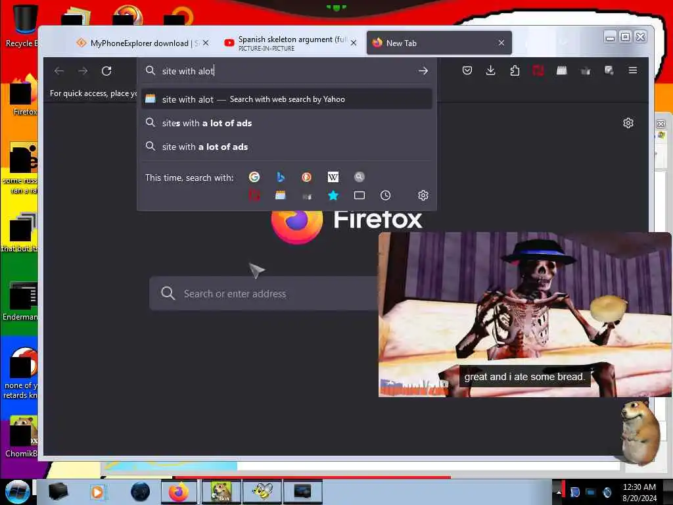Image resolution: width=673 pixels, height=505 pixels.
Task: Open the ChomikBox taskbar button
Action: tap(221, 492)
